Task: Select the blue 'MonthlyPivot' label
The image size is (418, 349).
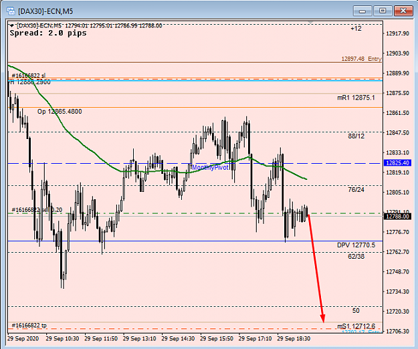Action: (210, 168)
